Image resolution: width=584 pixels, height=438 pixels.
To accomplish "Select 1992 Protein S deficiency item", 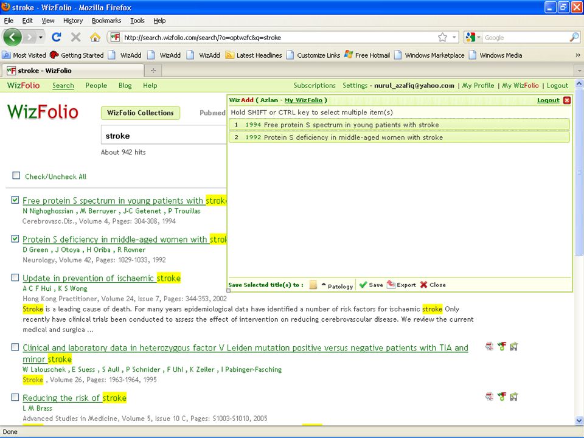I will tap(399, 137).
